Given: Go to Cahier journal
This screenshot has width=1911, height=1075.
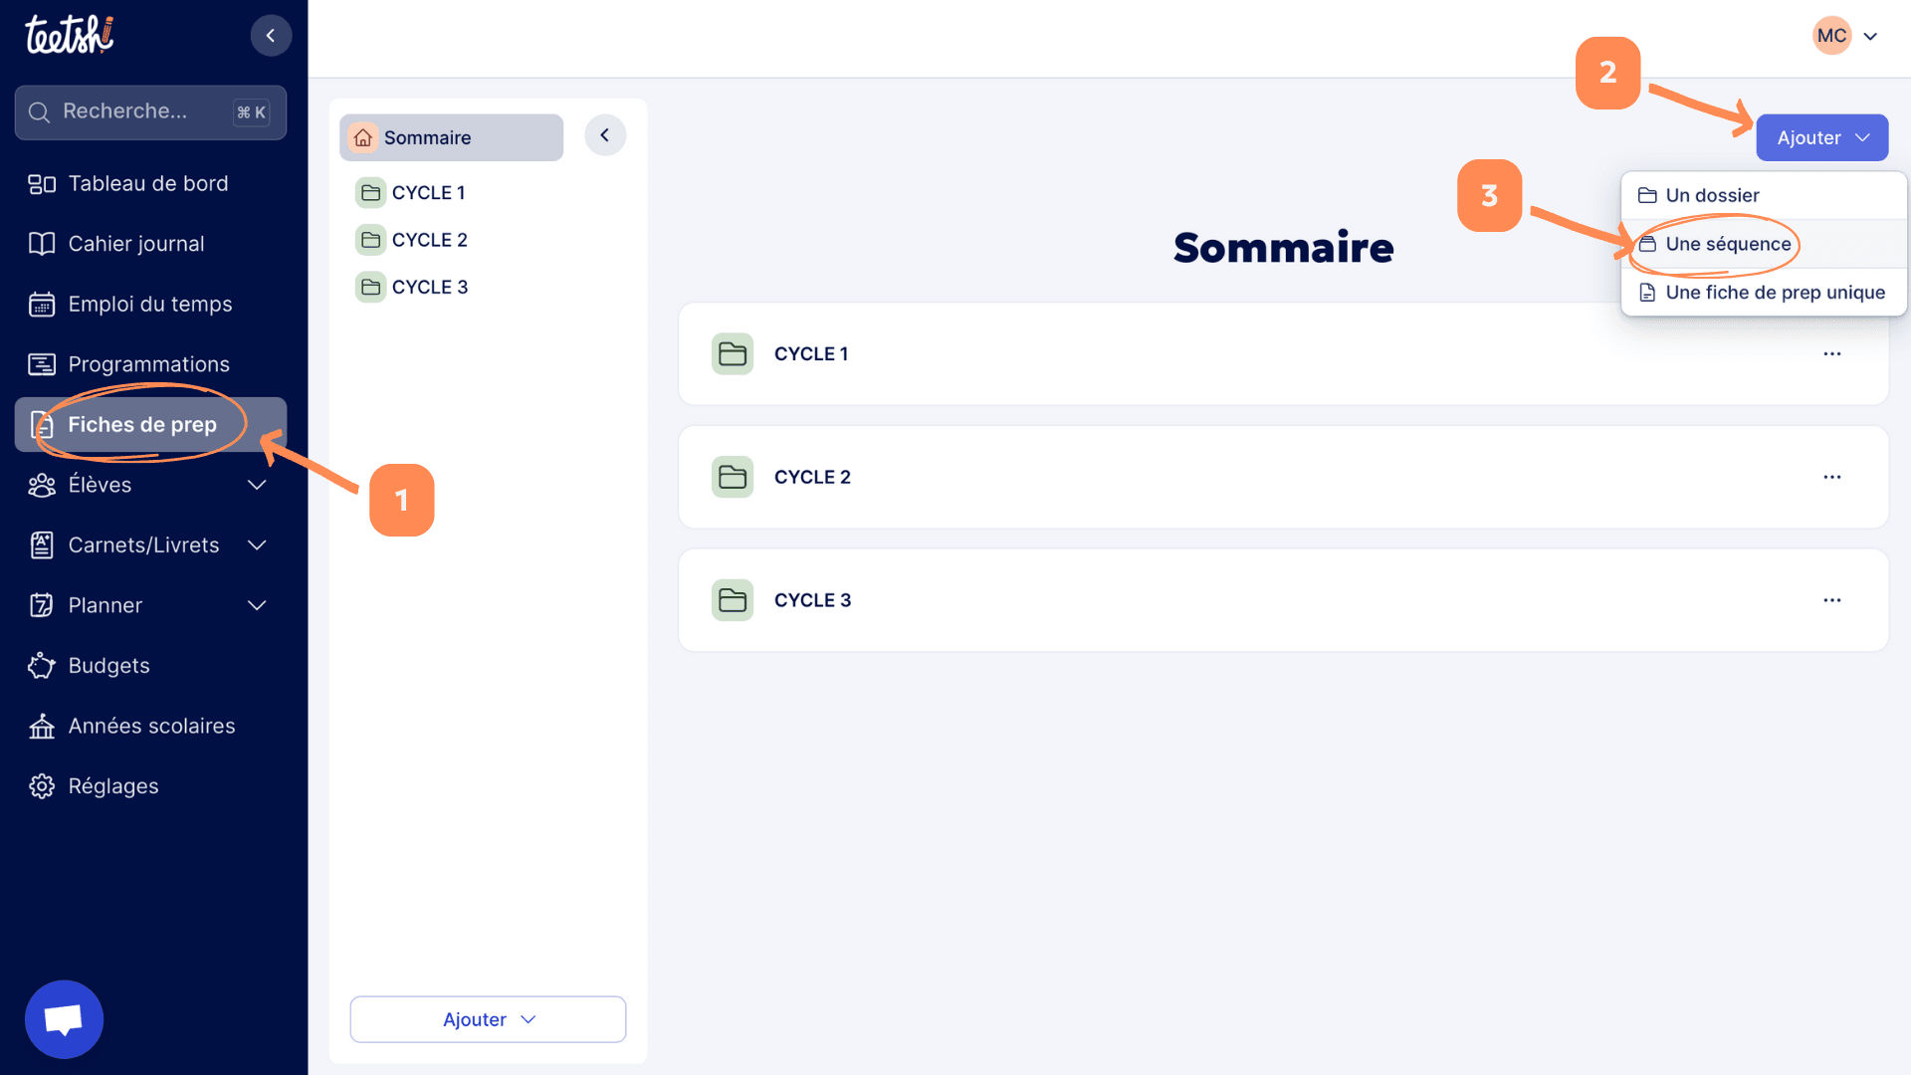Looking at the screenshot, I should click(x=136, y=244).
